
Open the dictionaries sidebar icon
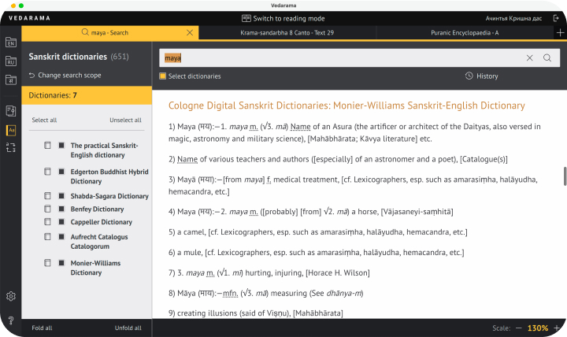pos(11,130)
